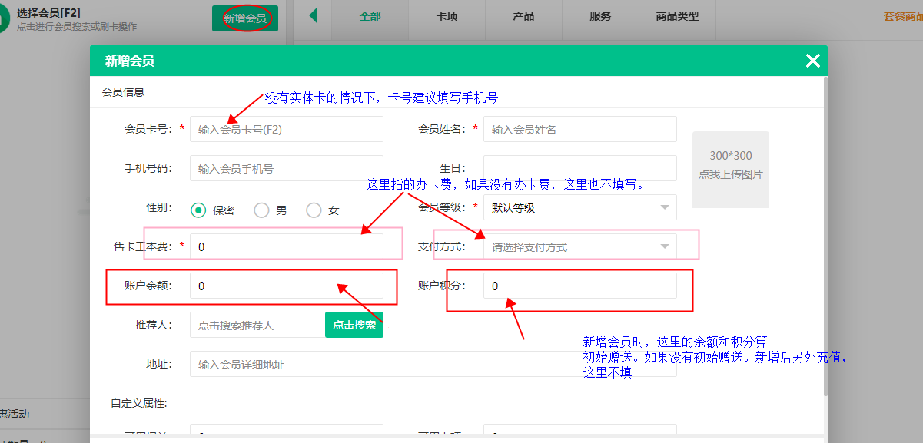This screenshot has width=923, height=443.
Task: Click the 会员卡号 input field
Action: 286,128
